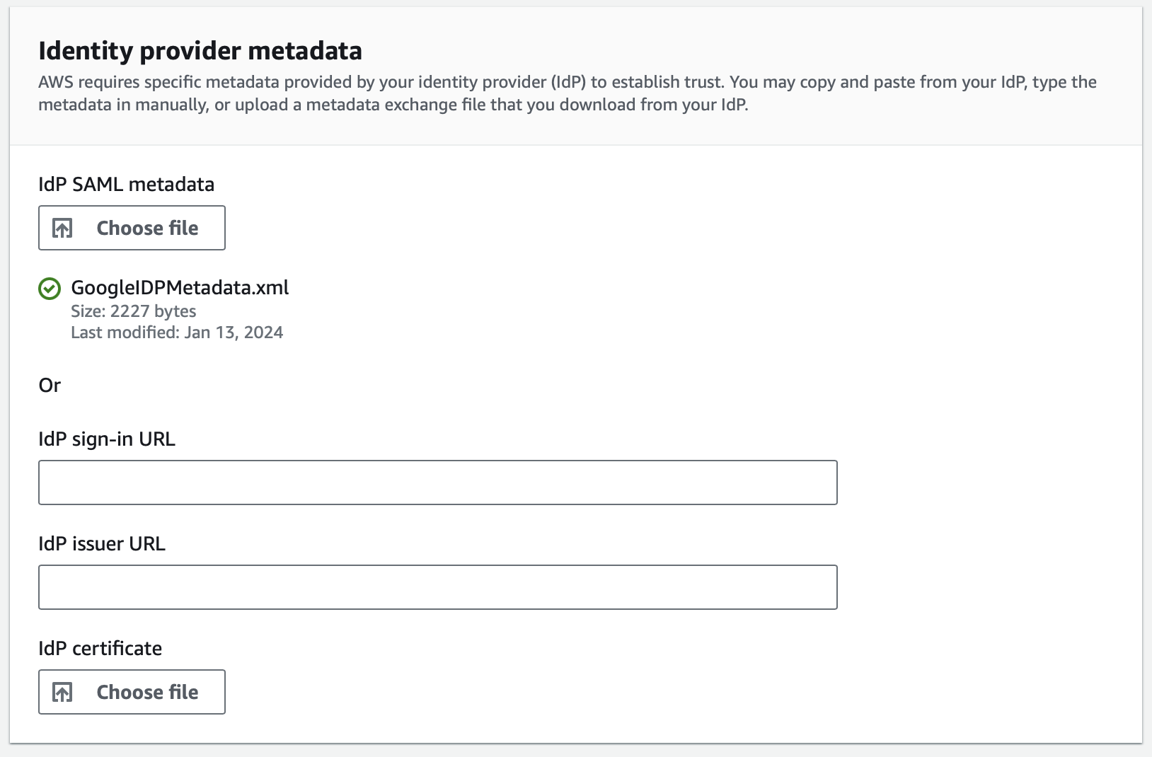Click the IdP certificate label
This screenshot has width=1152, height=757.
tap(100, 648)
